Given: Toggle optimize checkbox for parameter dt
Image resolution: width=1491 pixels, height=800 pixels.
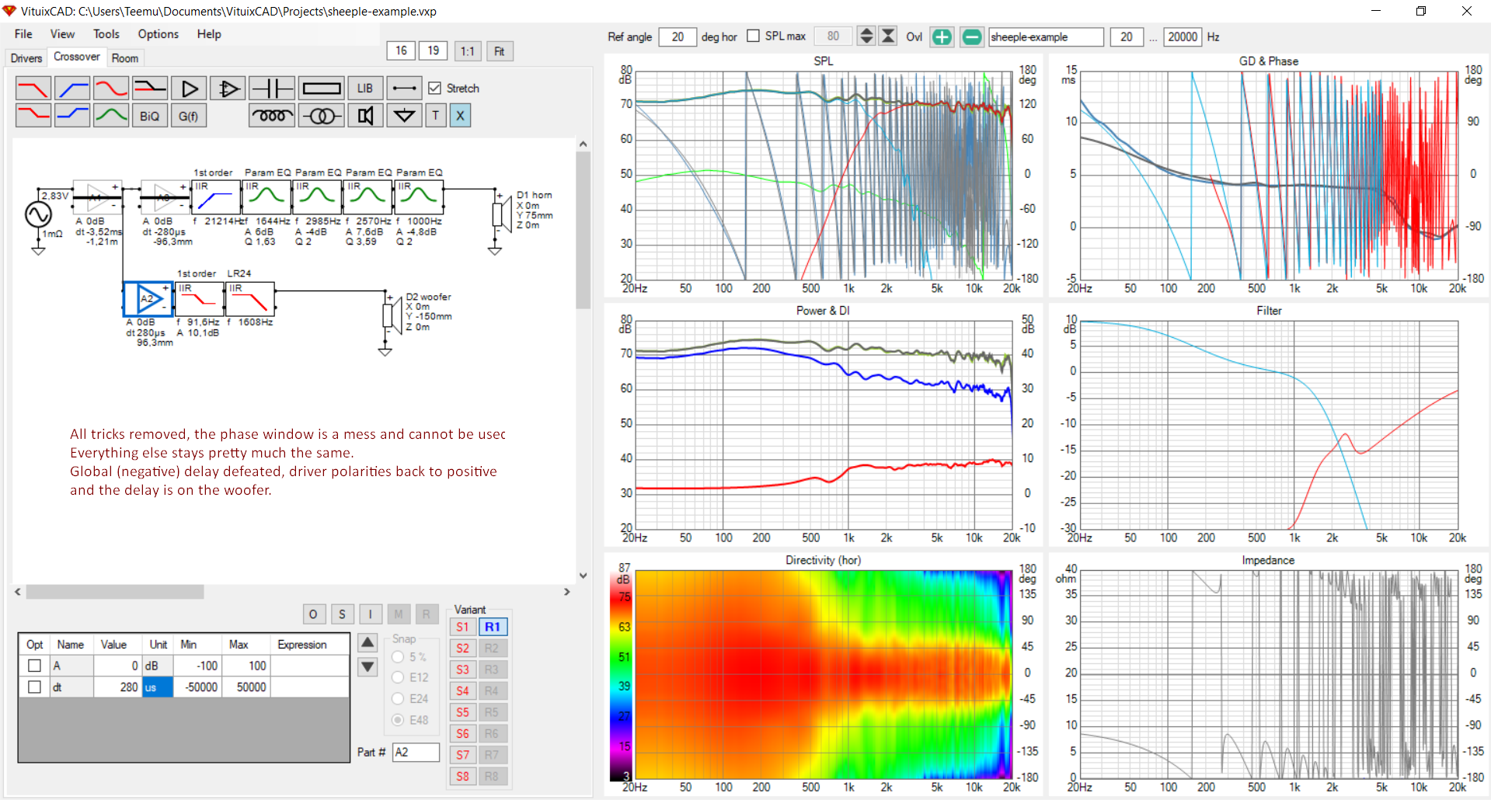Looking at the screenshot, I should [34, 687].
